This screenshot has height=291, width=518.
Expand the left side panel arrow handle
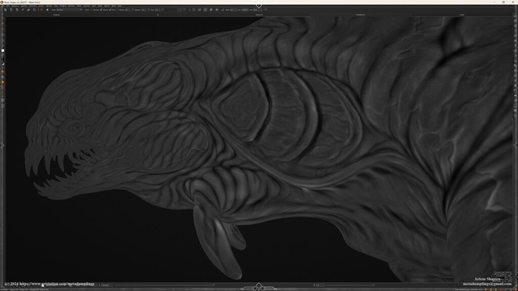2,145
